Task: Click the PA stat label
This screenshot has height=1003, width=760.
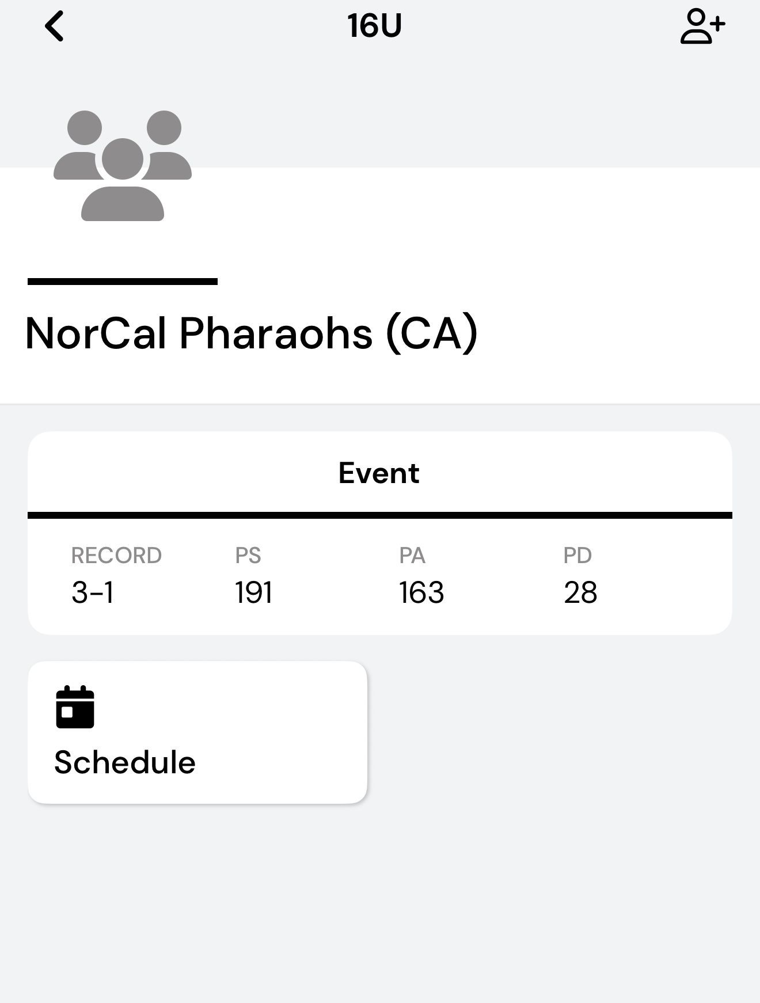Action: tap(412, 556)
